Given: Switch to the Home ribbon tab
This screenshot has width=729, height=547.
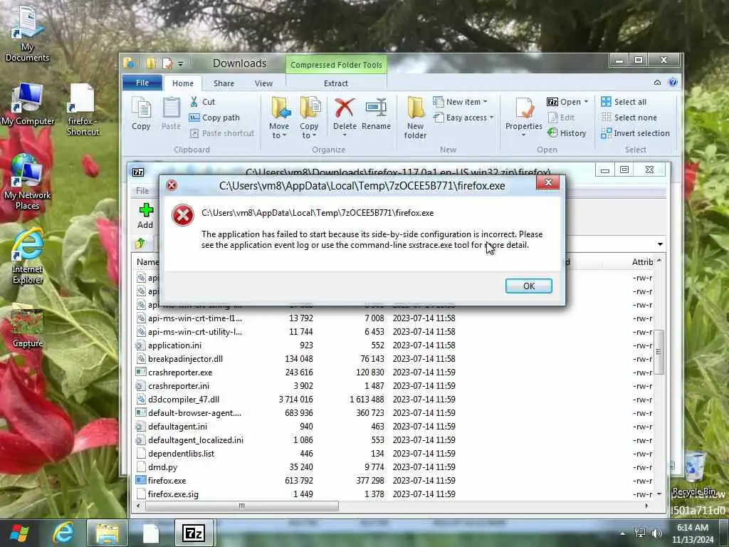Looking at the screenshot, I should 183,83.
